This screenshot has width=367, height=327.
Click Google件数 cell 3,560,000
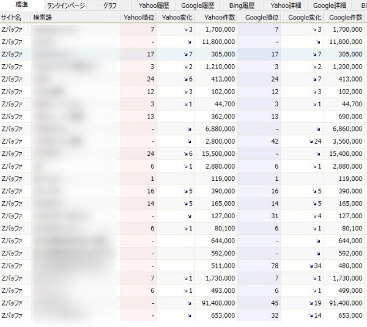click(x=344, y=141)
